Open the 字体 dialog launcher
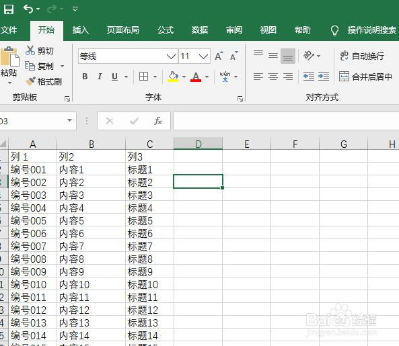 (x=240, y=99)
